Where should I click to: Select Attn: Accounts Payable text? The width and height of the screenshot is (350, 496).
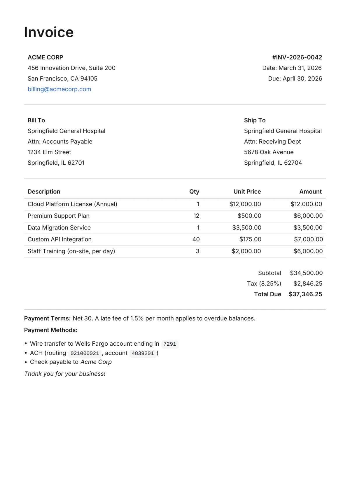click(60, 142)
